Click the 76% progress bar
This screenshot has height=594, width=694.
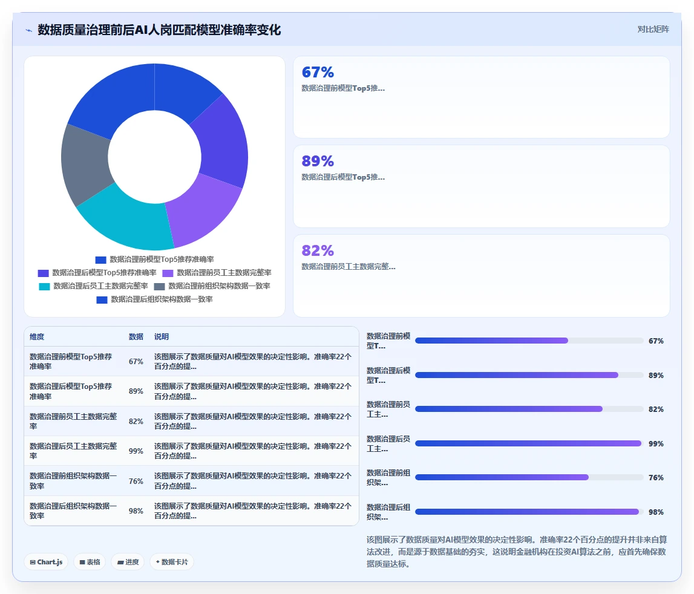529,477
